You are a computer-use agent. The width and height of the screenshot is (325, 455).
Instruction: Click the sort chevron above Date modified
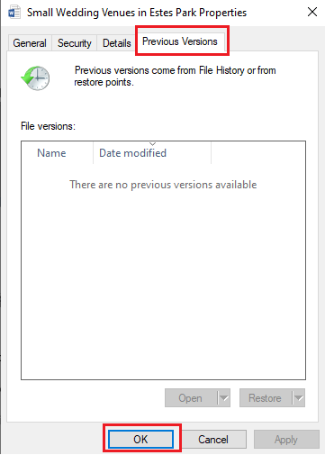pyautogui.click(x=152, y=144)
